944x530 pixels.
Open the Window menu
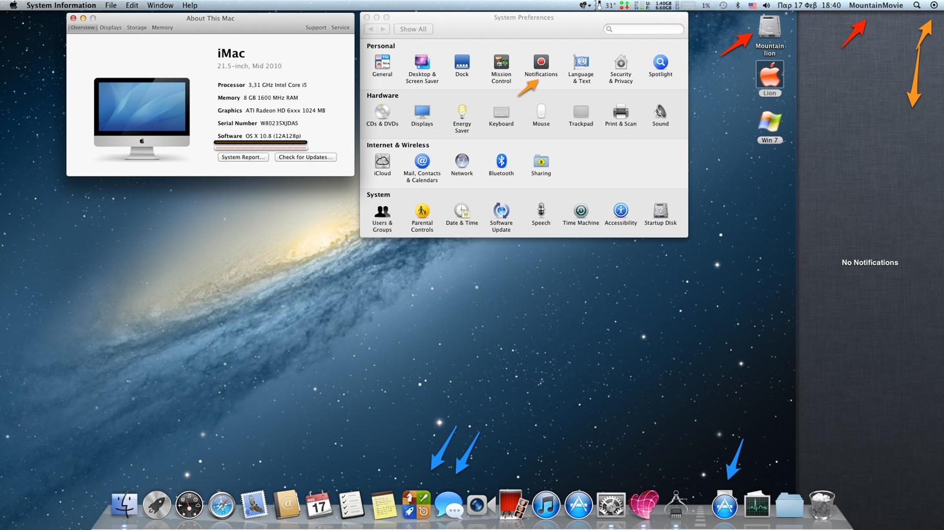coord(160,5)
